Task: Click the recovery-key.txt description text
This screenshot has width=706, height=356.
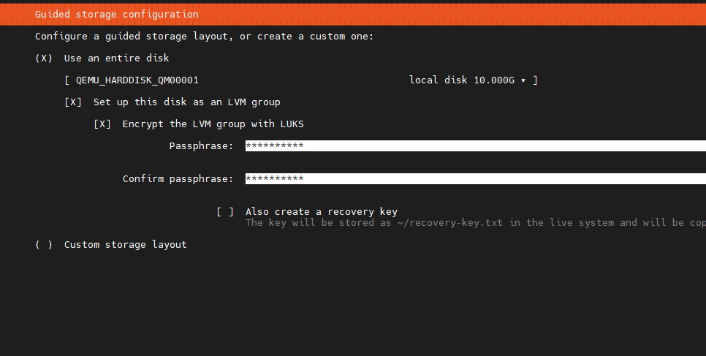Action: (x=475, y=222)
